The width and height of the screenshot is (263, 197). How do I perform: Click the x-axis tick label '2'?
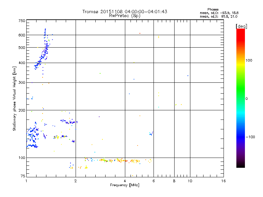(x=76, y=181)
